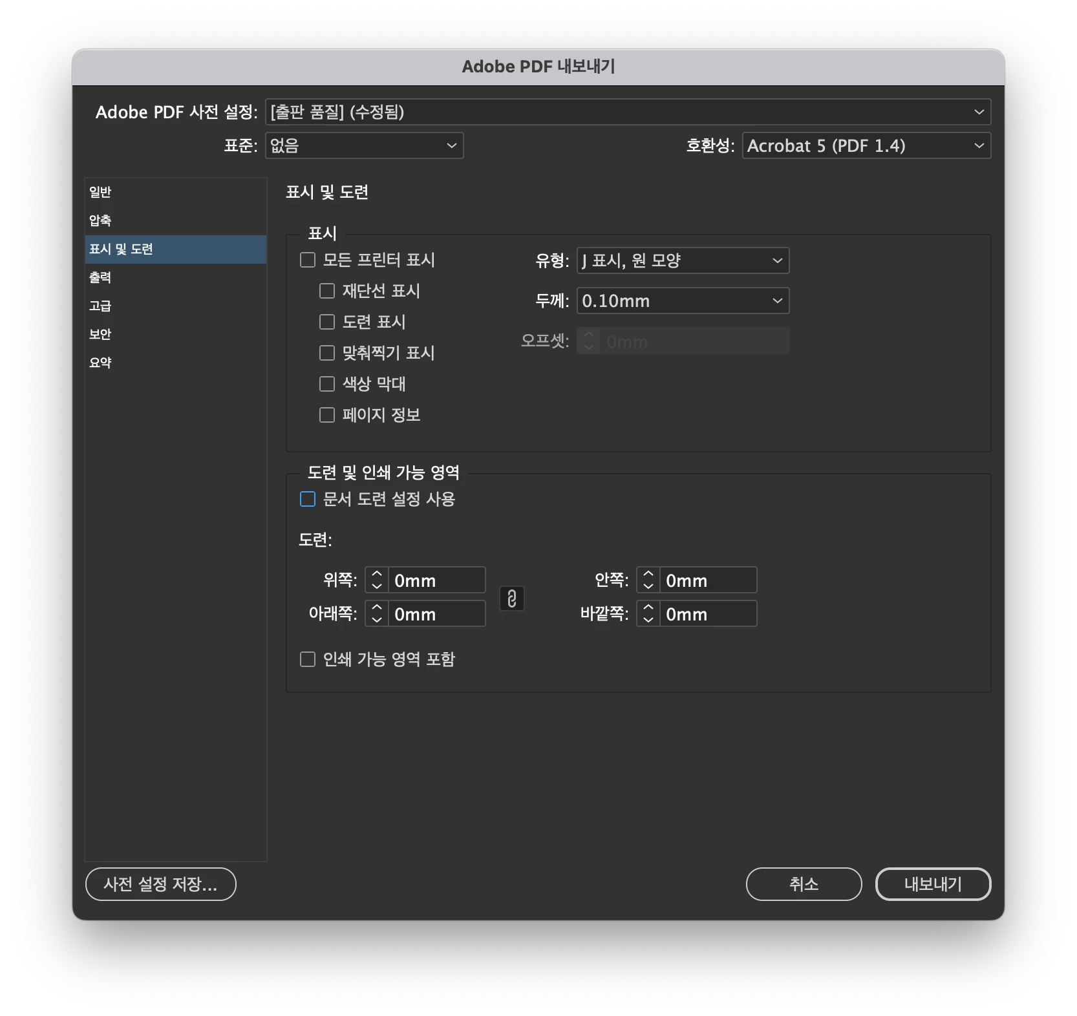This screenshot has width=1077, height=1016.
Task: Toggle the bleed values chain link icon
Action: [x=511, y=598]
